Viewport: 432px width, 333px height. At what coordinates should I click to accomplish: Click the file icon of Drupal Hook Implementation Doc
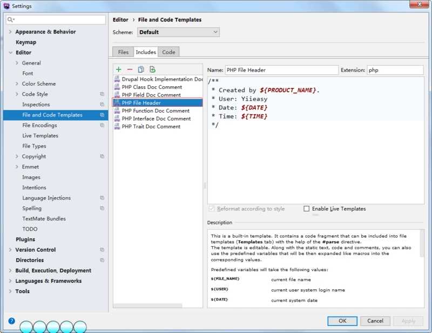tap(117, 79)
